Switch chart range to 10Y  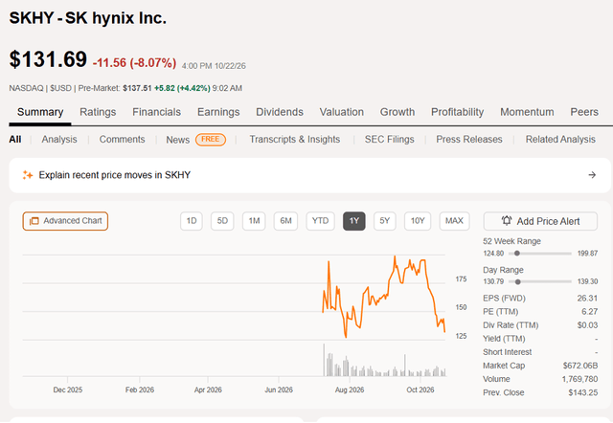418,221
